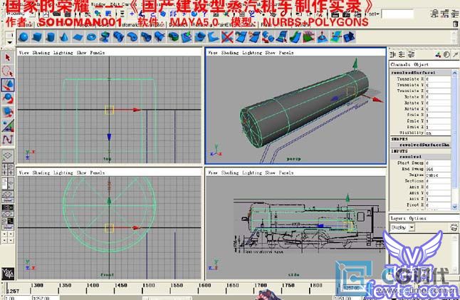The height and width of the screenshot is (300, 460).
Task: Open the Options menu in the layer editor
Action: click(x=417, y=218)
